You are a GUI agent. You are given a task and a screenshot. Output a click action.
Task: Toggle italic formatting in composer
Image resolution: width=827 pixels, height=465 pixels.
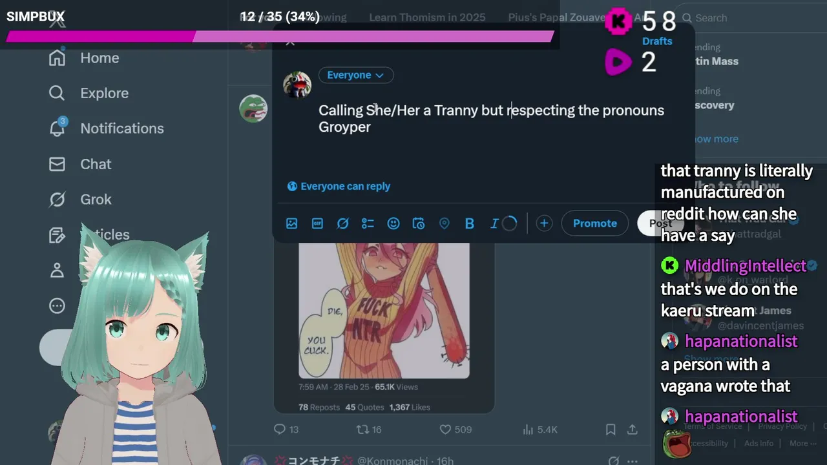click(494, 223)
